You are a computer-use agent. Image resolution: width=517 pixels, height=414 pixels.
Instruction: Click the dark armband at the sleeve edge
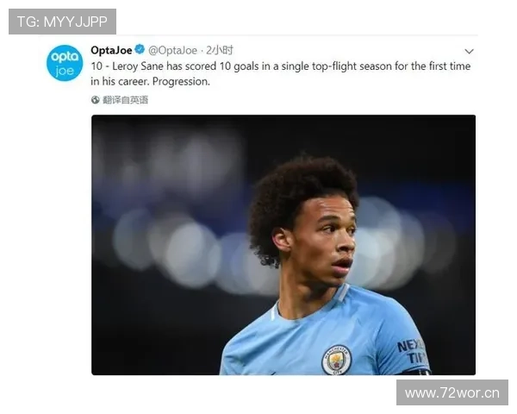pos(416,372)
